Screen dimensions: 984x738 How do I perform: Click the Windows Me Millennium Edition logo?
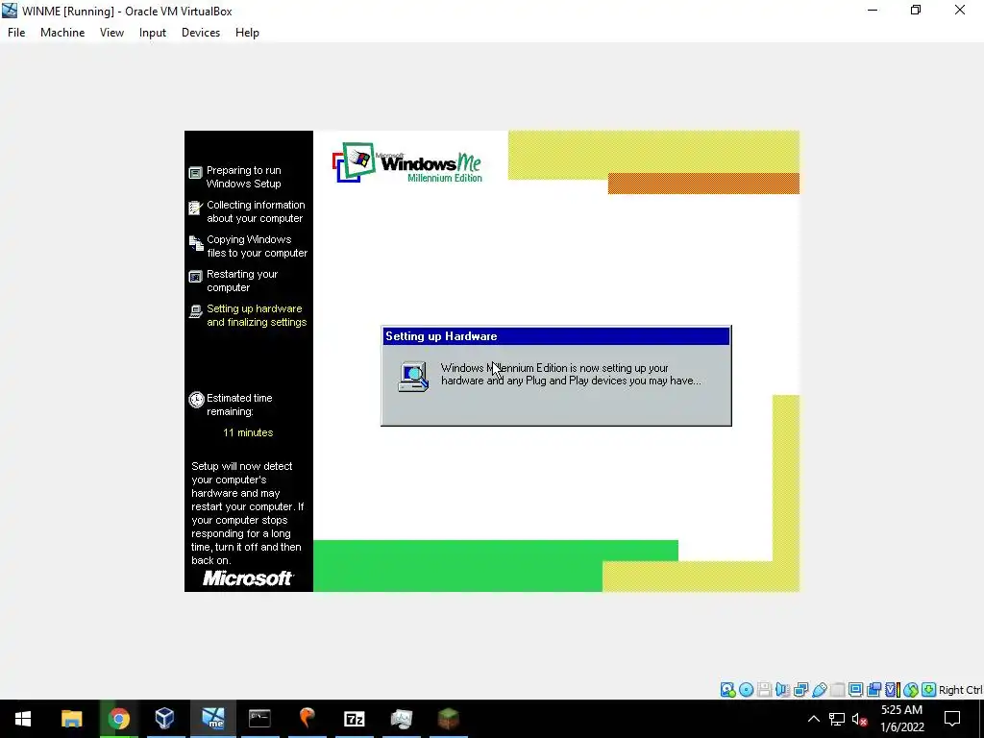pyautogui.click(x=407, y=162)
